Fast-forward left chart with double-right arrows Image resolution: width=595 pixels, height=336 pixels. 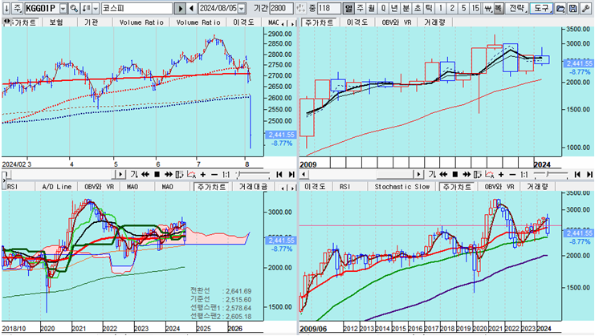pyautogui.click(x=169, y=174)
